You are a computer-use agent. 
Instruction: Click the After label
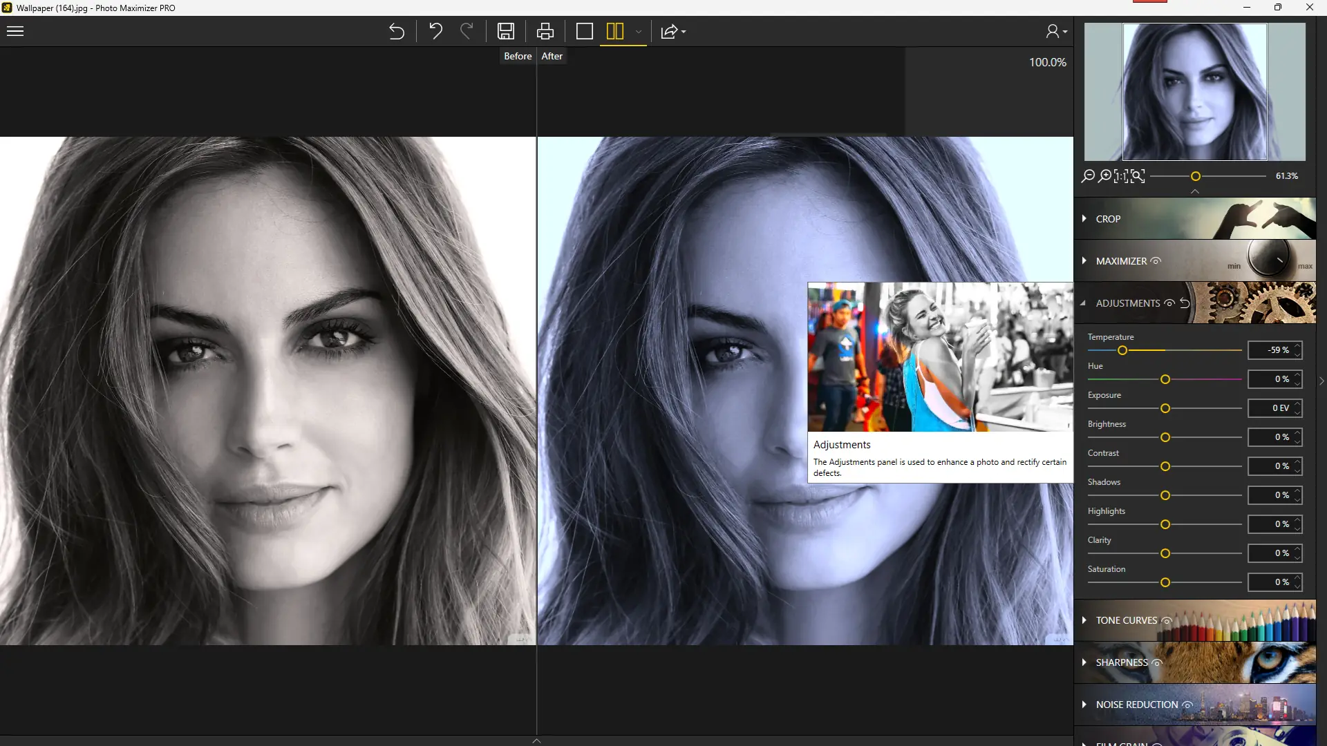(552, 57)
